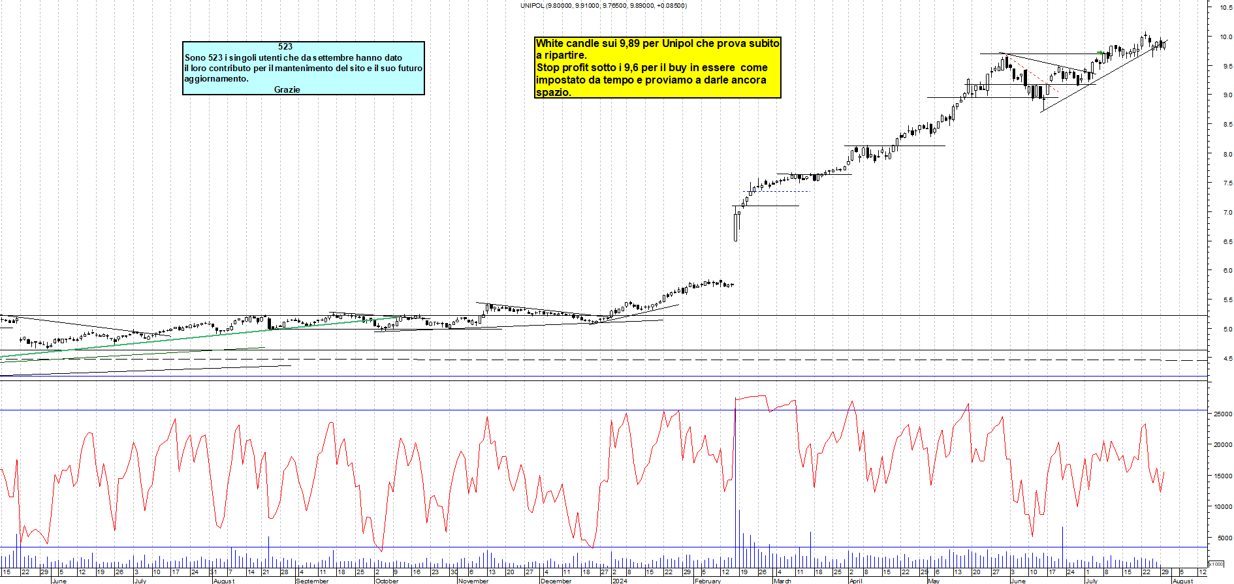This screenshot has width=1234, height=584.
Task: Click the x1000 volume scale label
Action: coord(1216,564)
